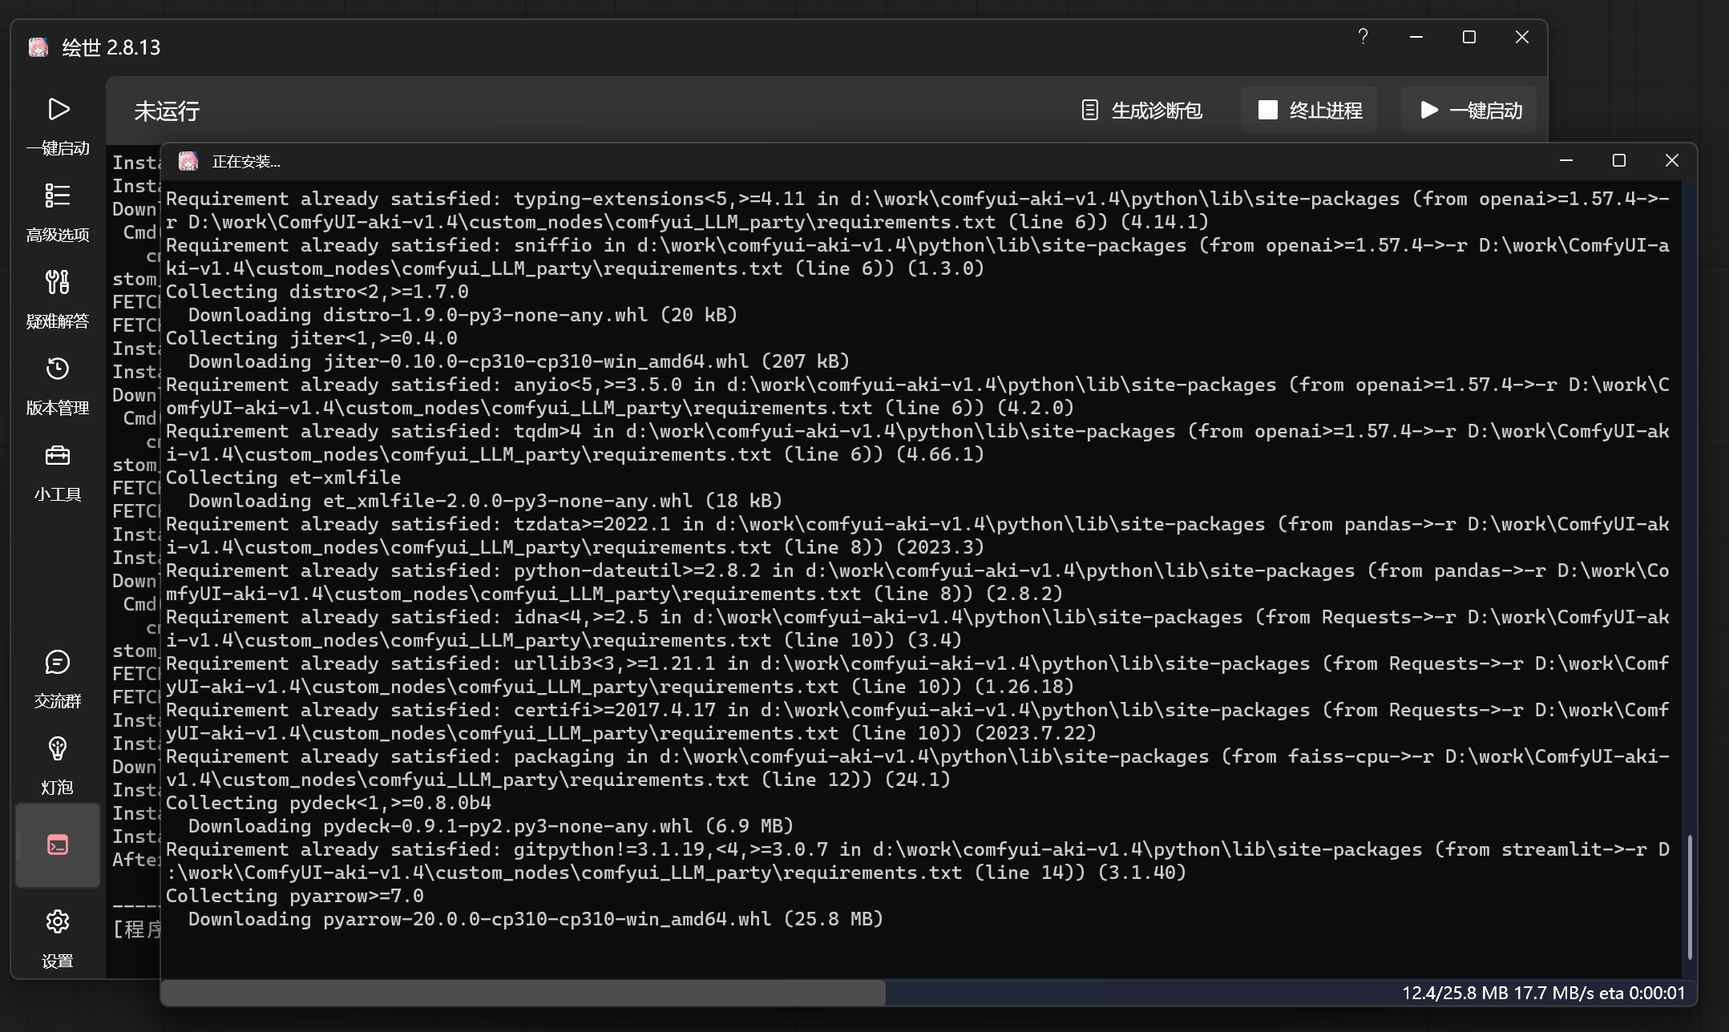The height and width of the screenshot is (1032, 1729).
Task: Click the 正在安装 window title bar
Action: [x=802, y=161]
